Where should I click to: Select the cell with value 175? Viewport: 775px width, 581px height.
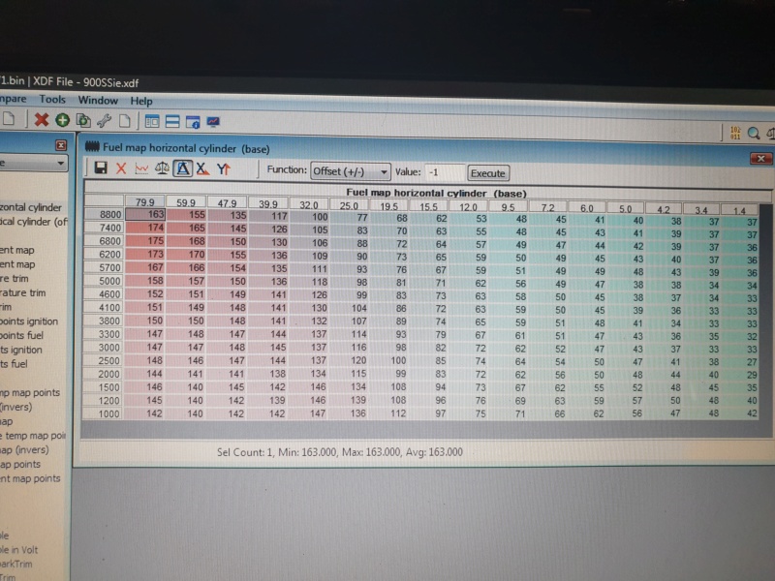[145, 240]
